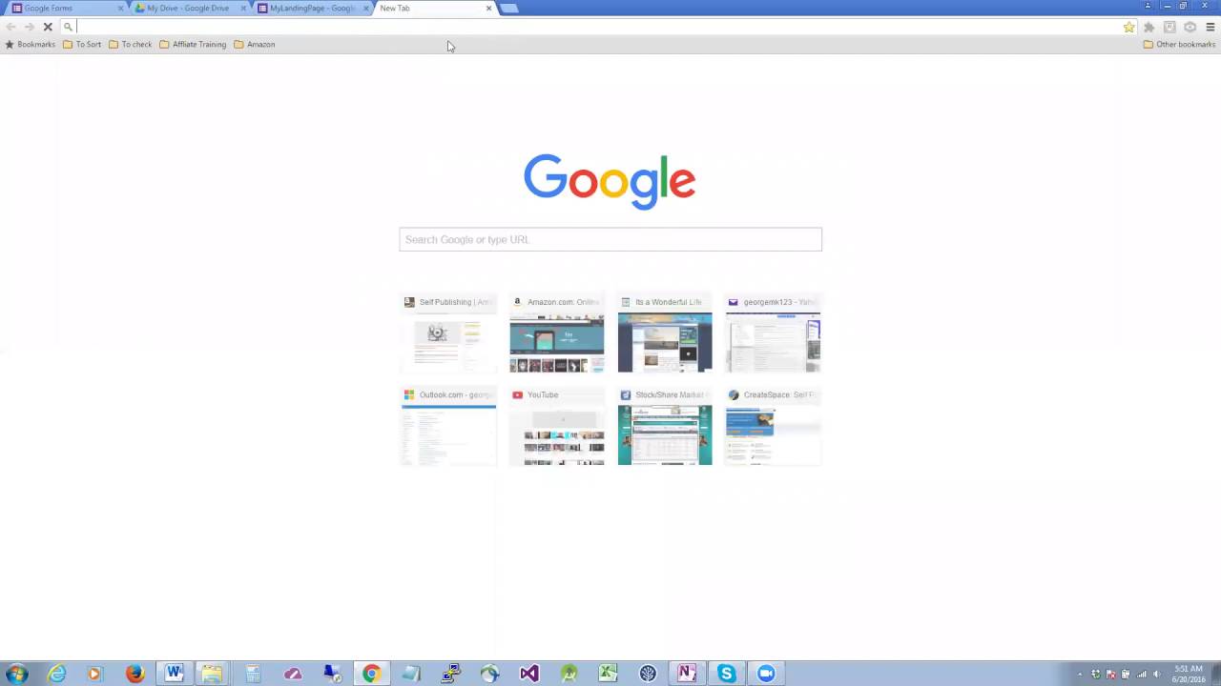
Task: Launch Internet Explorer from taskbar
Action: click(57, 674)
